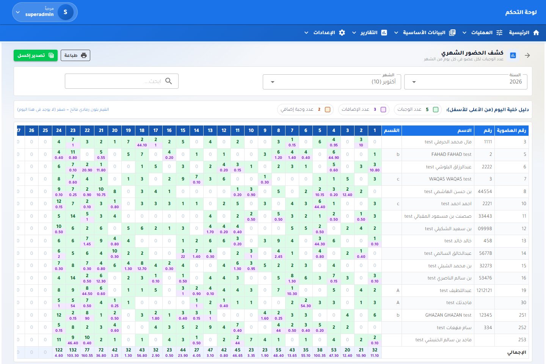The height and width of the screenshot is (364, 546).
Task: Click the name WAQAS WAQAS test
Action: pyautogui.click(x=450, y=179)
